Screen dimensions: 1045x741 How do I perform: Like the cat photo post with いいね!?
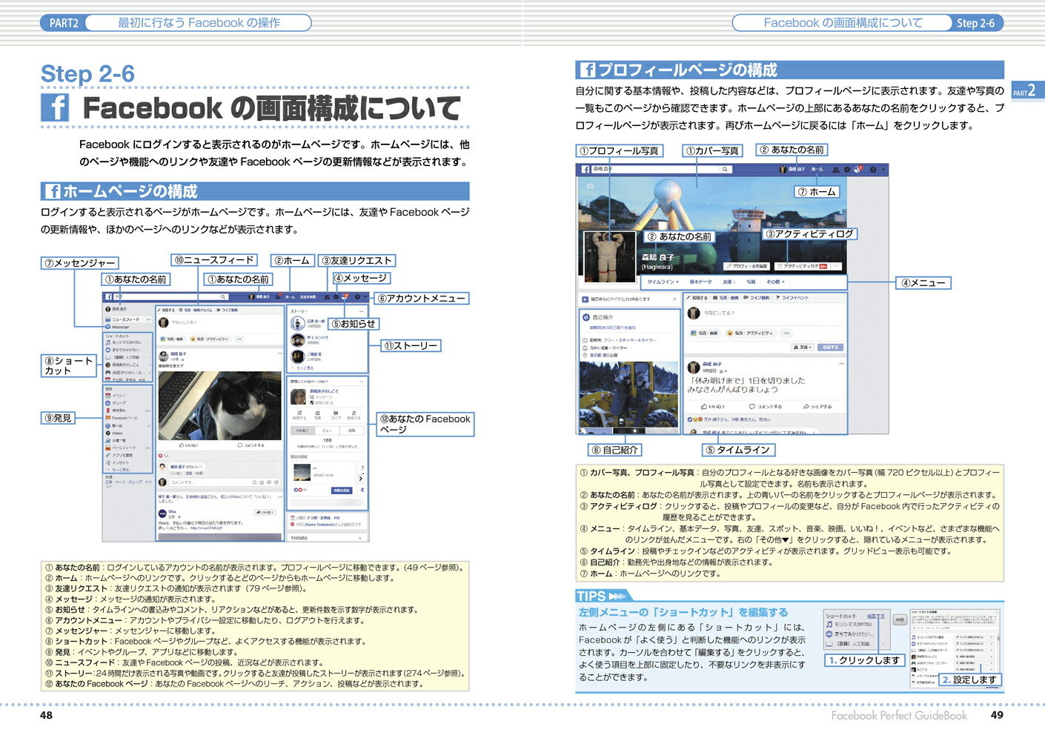coord(189,445)
